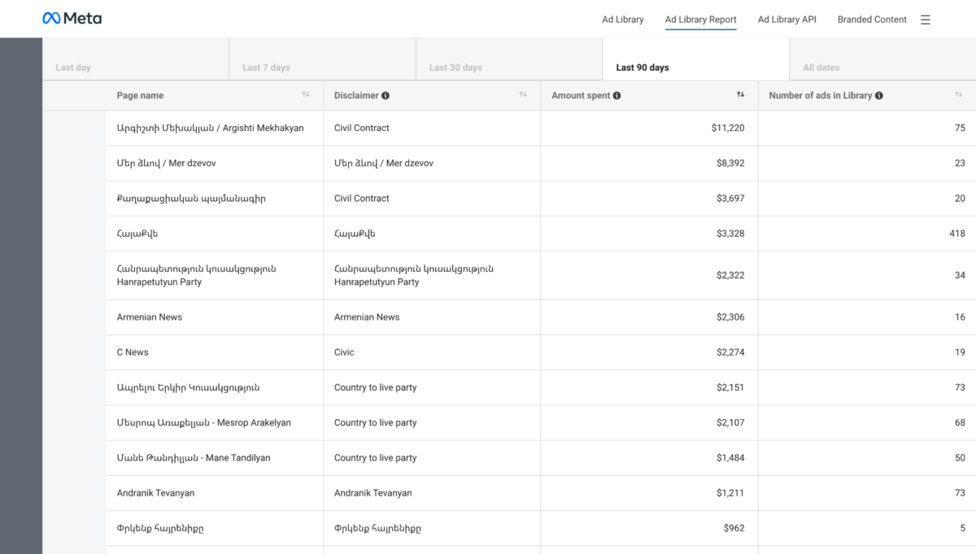The height and width of the screenshot is (554, 976).
Task: Click the Armenian News page name
Action: coord(150,317)
